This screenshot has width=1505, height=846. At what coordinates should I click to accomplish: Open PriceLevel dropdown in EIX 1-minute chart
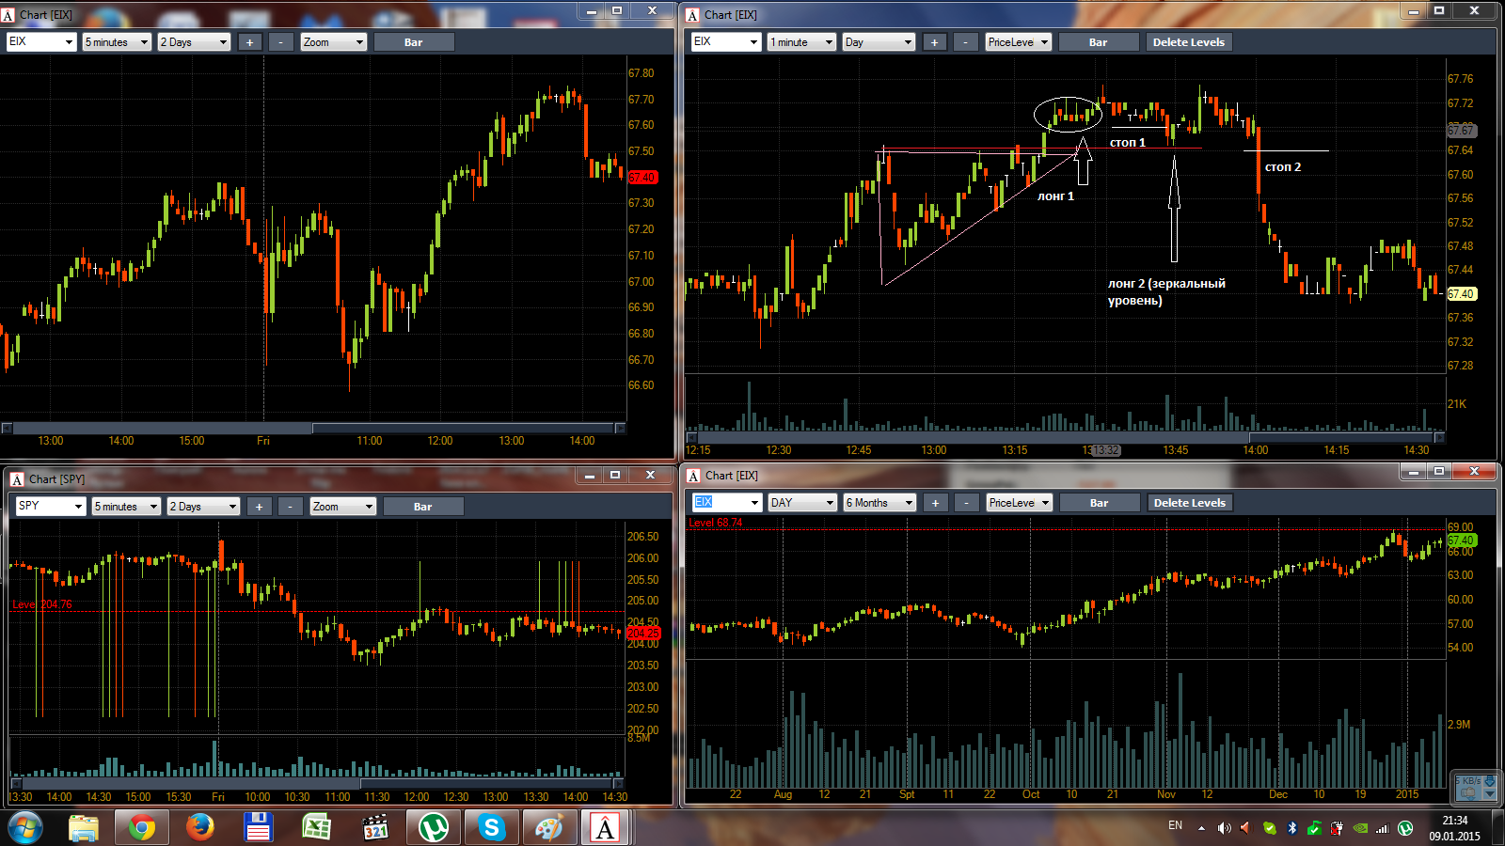tap(1018, 42)
